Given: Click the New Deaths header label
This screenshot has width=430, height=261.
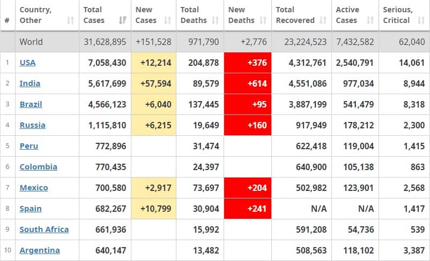Looking at the screenshot, I should (241, 15).
